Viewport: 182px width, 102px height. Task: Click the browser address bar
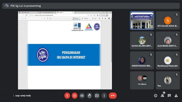coord(58,15)
